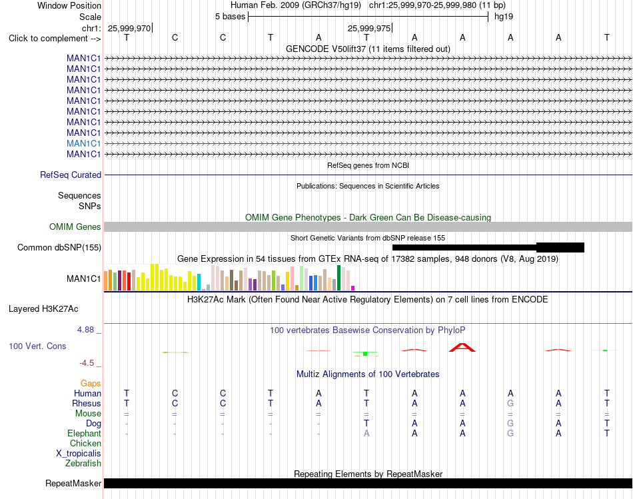This screenshot has height=499, width=633.
Task: Click the 'Mouse' alignment row label
Action: pyautogui.click(x=88, y=414)
